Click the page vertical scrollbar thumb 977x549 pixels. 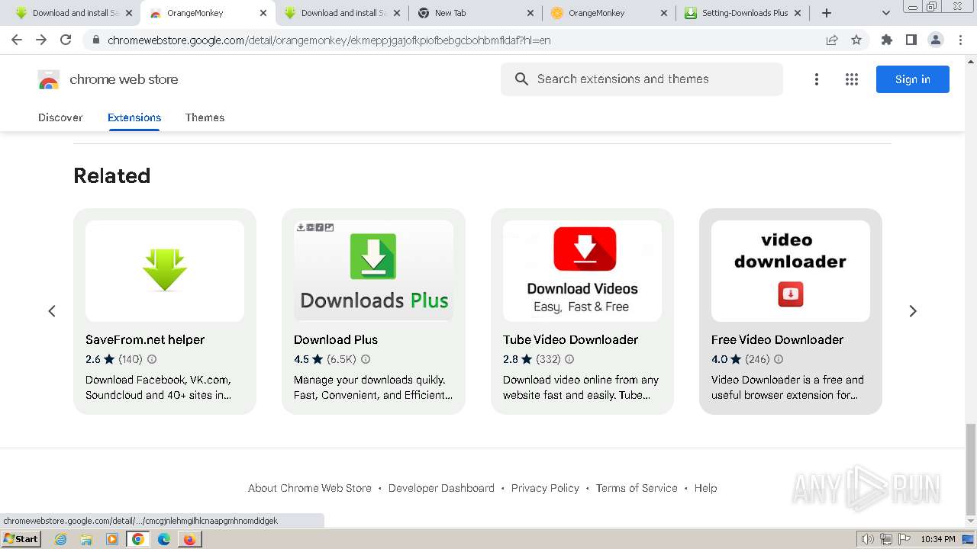coord(971,469)
